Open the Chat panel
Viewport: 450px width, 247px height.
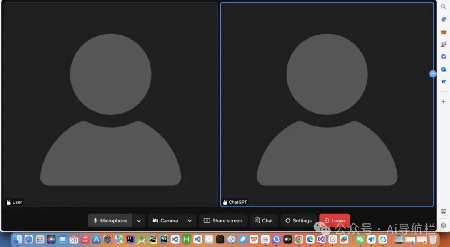point(264,221)
